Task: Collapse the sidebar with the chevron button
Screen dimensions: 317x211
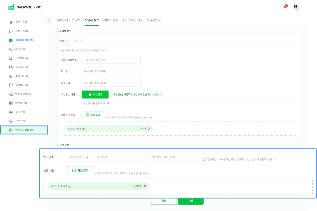Action: tap(48, 20)
